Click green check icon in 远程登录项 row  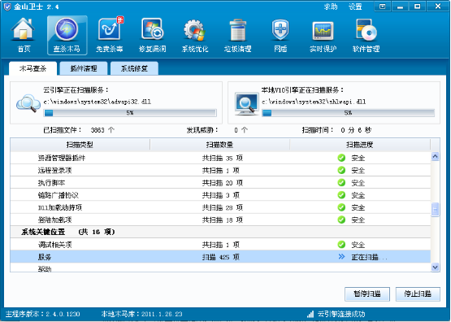click(x=341, y=170)
